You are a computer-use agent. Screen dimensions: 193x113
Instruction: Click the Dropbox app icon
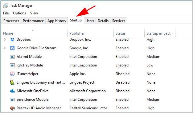point(12,40)
